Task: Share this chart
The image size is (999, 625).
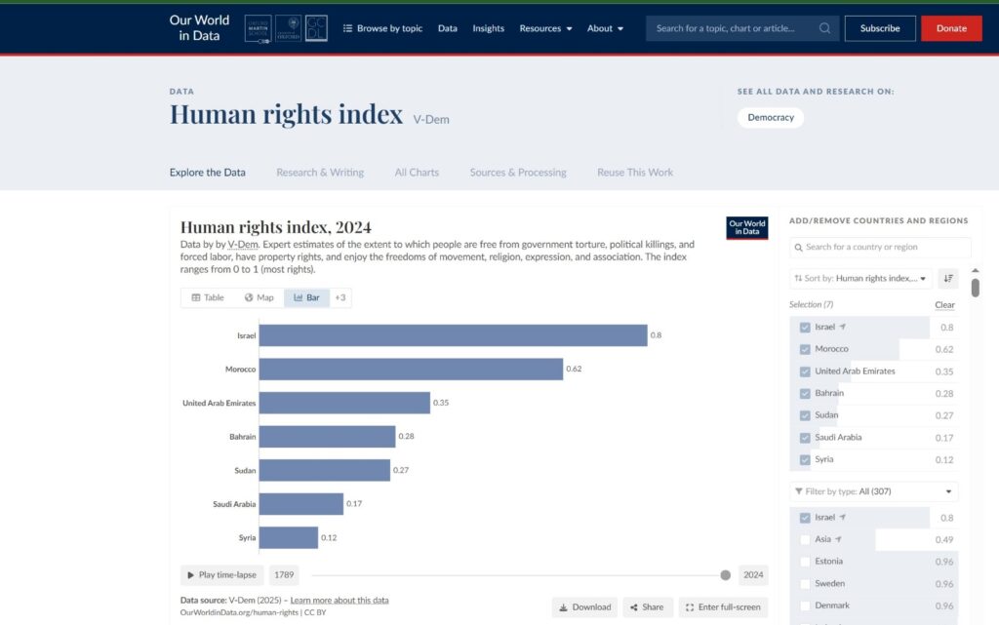Action: point(647,606)
